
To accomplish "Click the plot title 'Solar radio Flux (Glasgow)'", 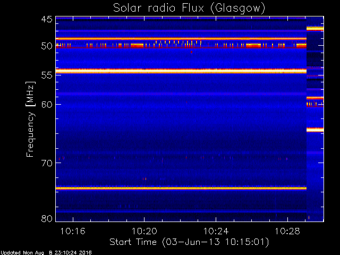I will pyautogui.click(x=189, y=8).
